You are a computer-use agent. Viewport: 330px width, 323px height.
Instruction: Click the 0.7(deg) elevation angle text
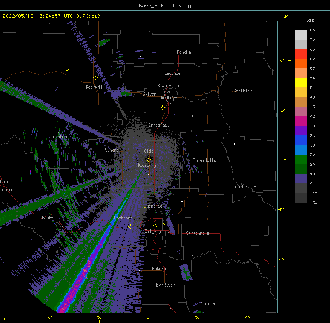[88, 16]
